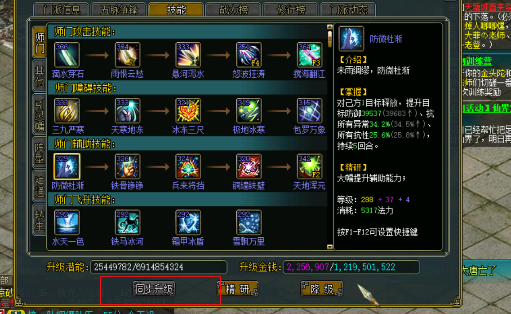Click the 搅海翻江 skill icon
Image resolution: width=511 pixels, height=314 pixels.
tap(309, 55)
